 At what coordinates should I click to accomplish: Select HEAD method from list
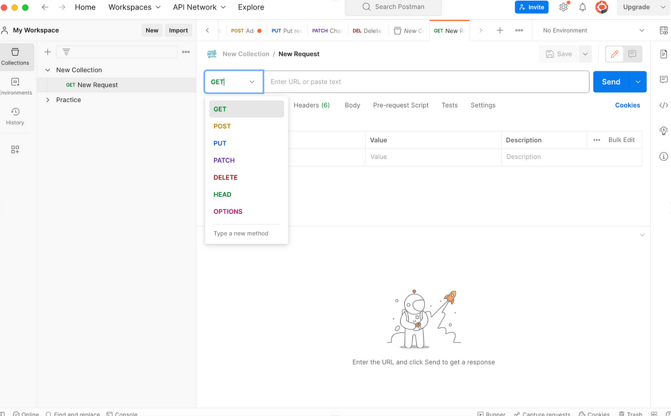[246, 194]
